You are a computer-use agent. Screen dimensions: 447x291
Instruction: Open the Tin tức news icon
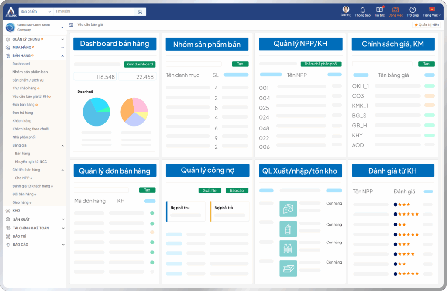[379, 10]
